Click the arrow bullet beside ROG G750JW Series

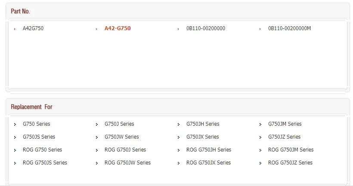(x=96, y=163)
